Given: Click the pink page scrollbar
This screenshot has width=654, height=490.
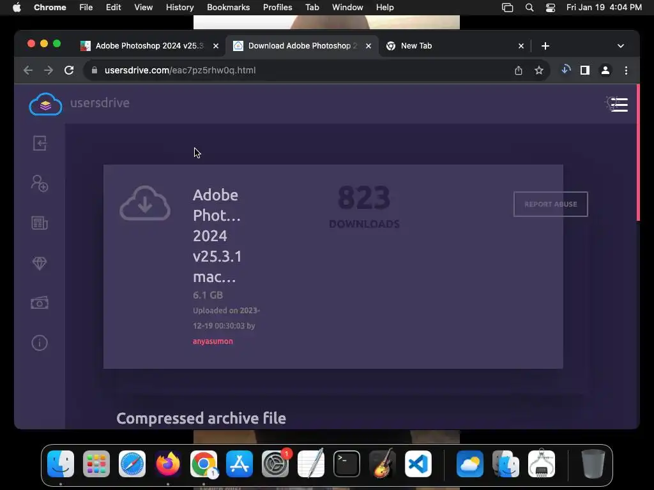Looking at the screenshot, I should [x=638, y=152].
